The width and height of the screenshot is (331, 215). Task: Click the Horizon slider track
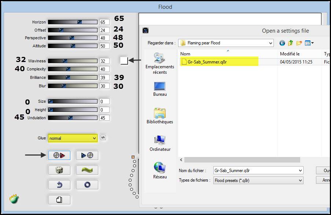coord(73,22)
